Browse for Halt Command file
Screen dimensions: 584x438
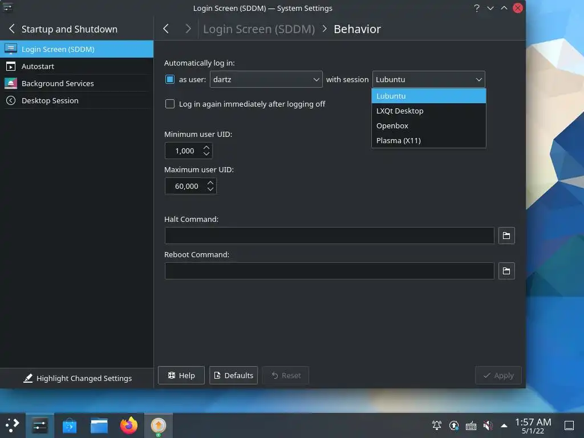click(x=506, y=236)
